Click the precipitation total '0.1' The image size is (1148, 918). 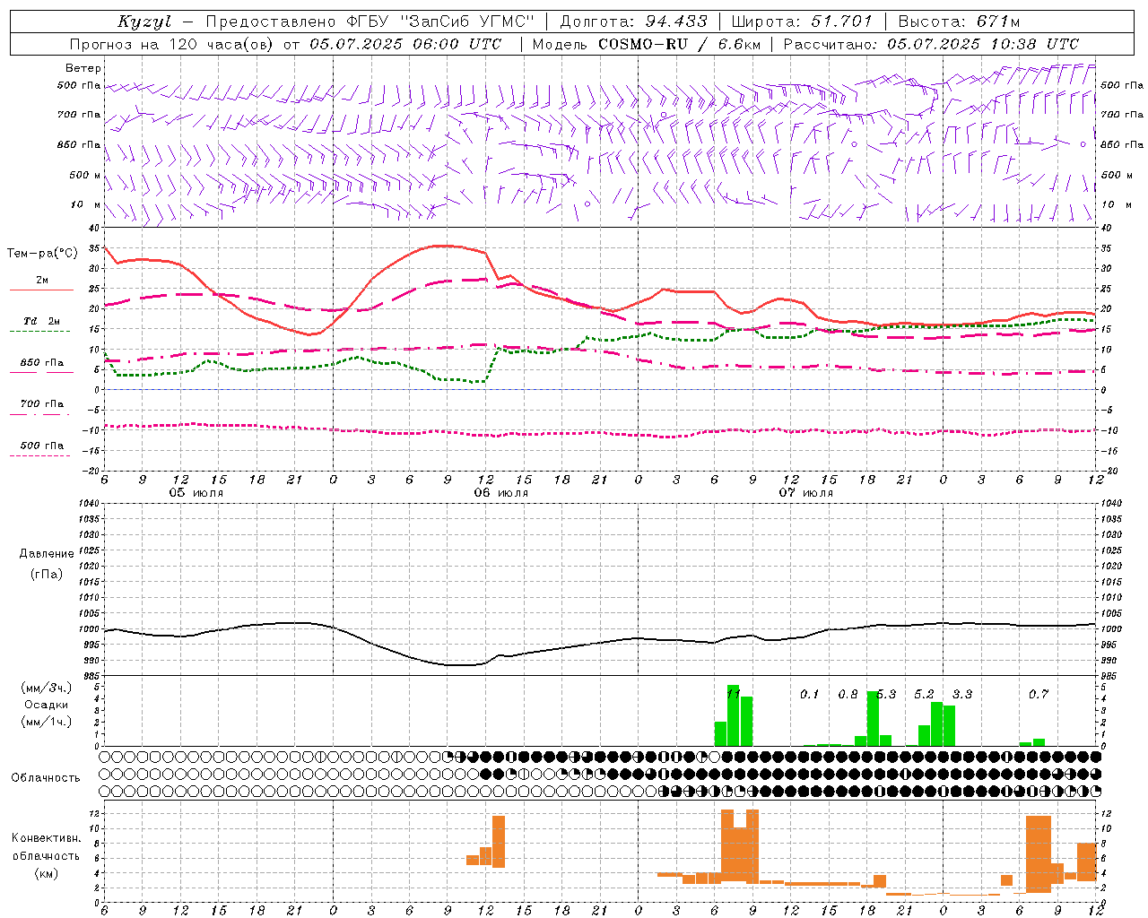810,694
